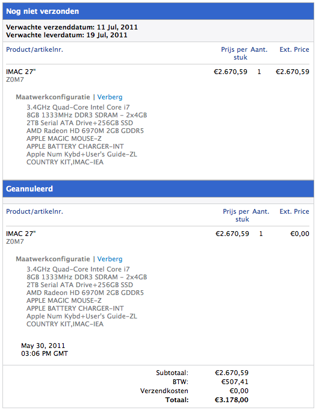Select the 'Geannuleerd' section header
Image resolution: width=316 pixels, height=410 pixels.
(x=158, y=188)
